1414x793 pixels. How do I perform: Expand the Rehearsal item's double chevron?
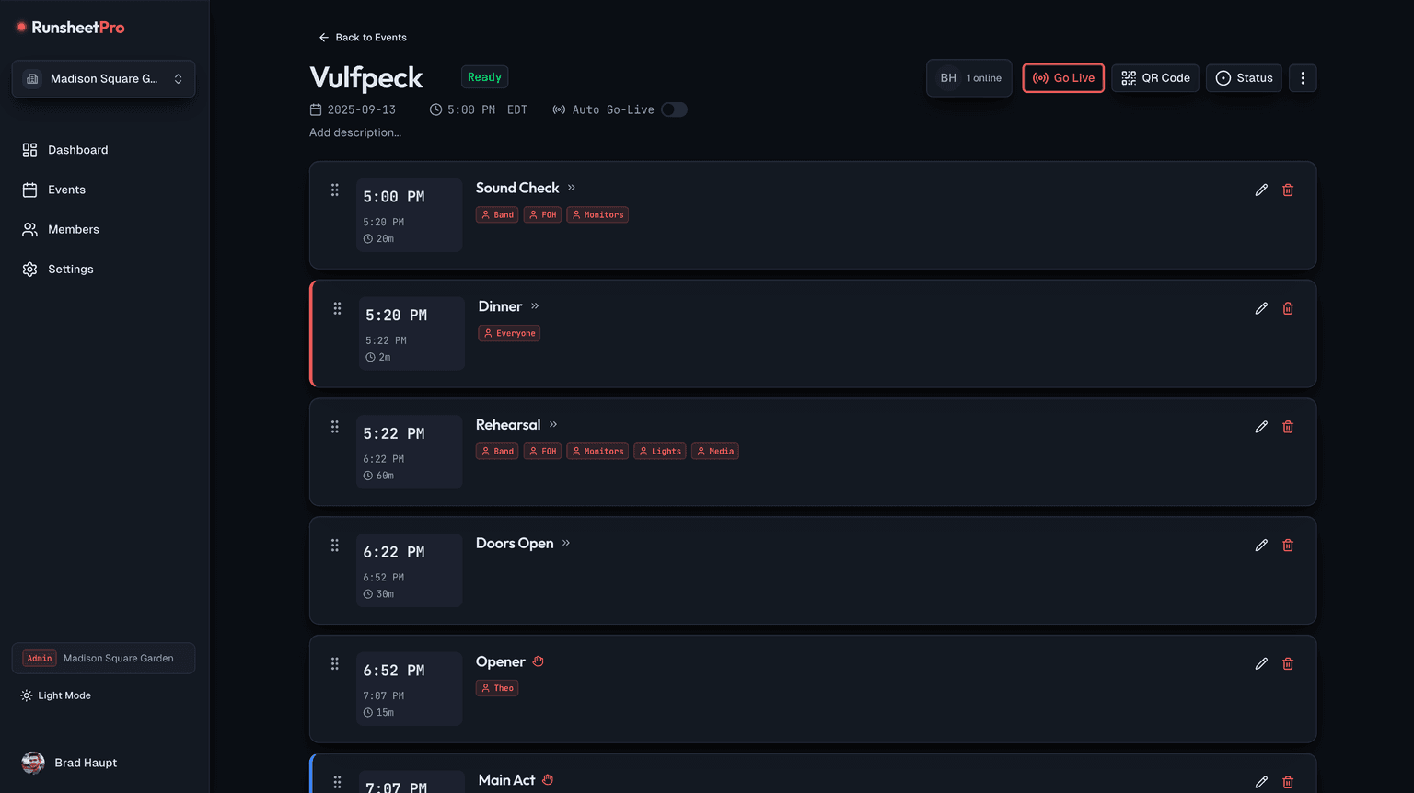click(x=553, y=425)
